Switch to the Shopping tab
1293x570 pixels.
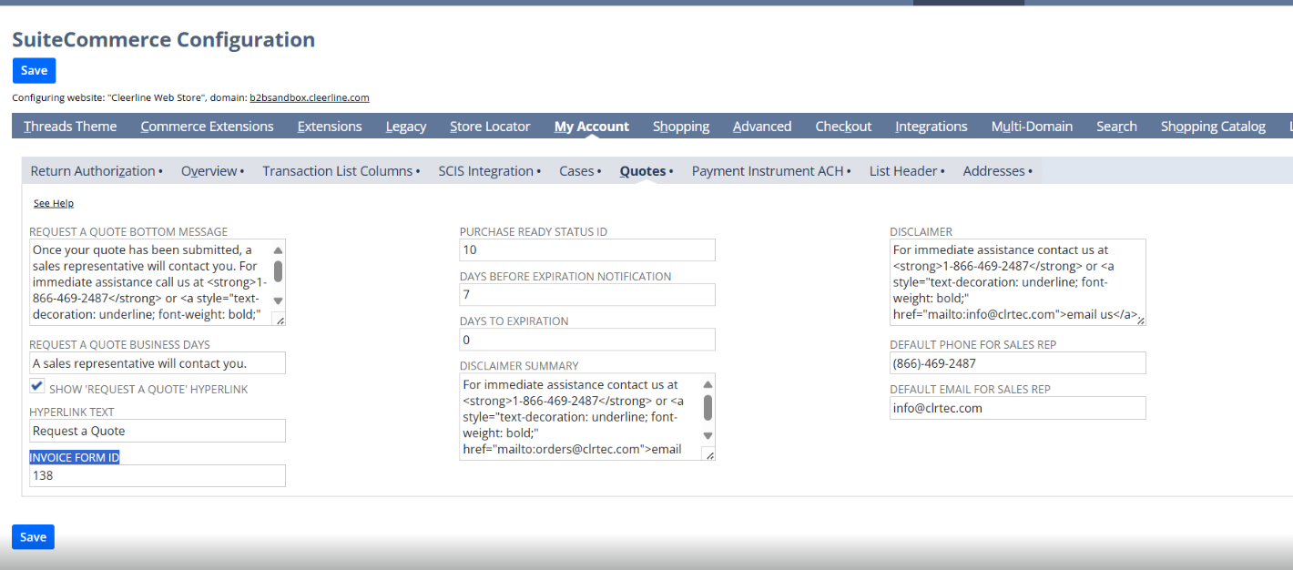coord(680,127)
